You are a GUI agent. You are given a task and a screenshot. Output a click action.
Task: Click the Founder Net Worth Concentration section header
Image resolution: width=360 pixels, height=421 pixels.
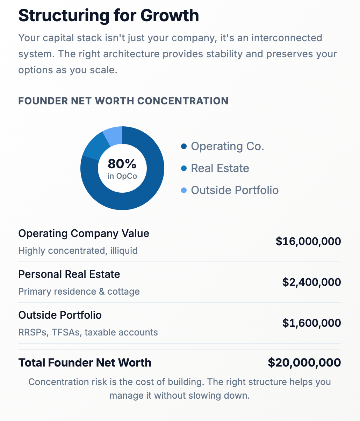pos(123,101)
